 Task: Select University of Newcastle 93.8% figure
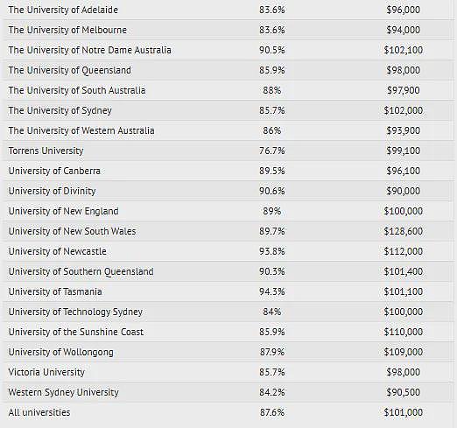coord(272,251)
